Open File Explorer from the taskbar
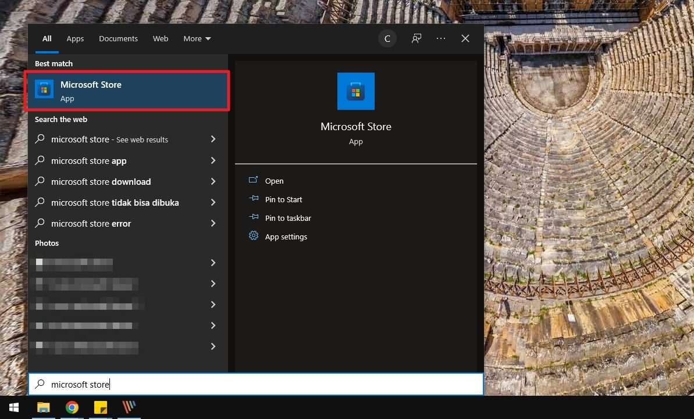The width and height of the screenshot is (694, 419). pyautogui.click(x=43, y=407)
